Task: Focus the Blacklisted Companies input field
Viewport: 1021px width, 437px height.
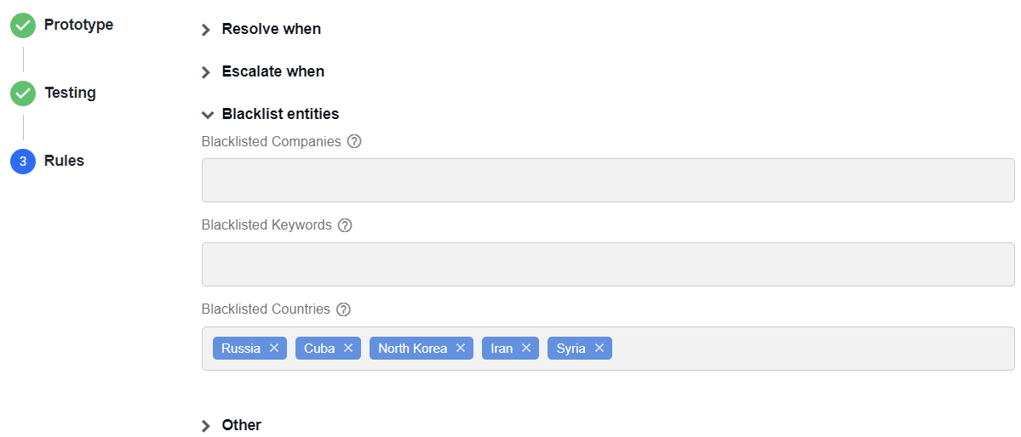Action: click(608, 180)
